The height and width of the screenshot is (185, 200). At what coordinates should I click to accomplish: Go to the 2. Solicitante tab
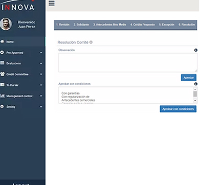click(x=81, y=25)
